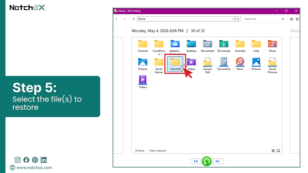The height and width of the screenshot is (173, 308).
Task: Click the 'Monday, May 4, 2026 8:08 PM' date
Action: 158,31
